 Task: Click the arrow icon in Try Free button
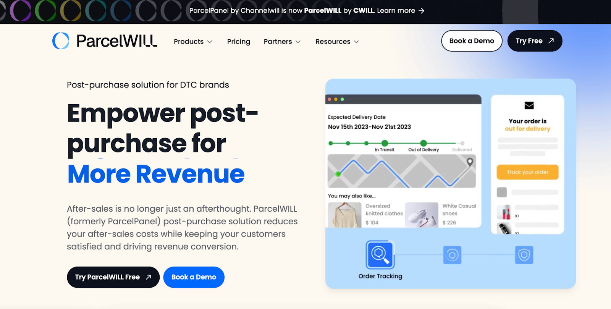[551, 41]
